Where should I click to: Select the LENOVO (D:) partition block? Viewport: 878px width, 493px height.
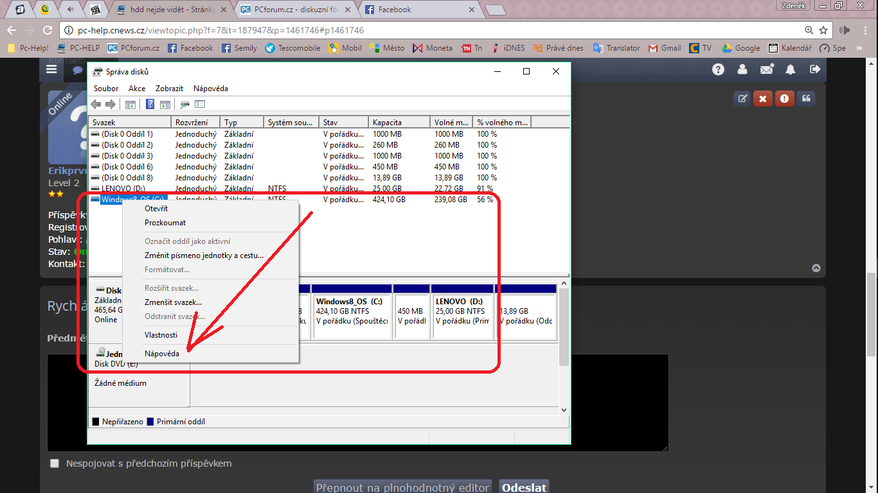[x=462, y=311]
